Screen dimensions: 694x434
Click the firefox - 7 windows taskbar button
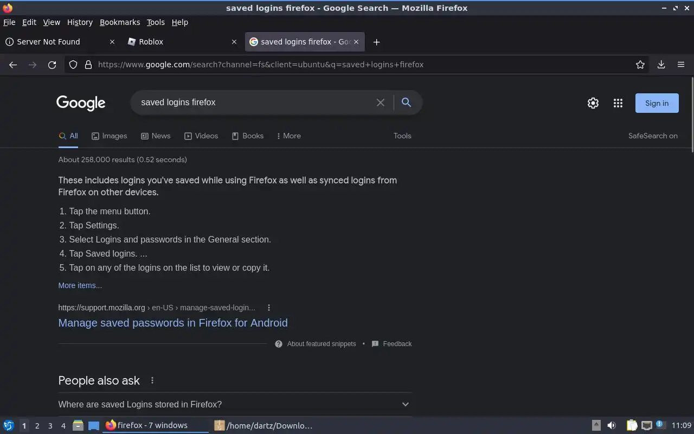point(156,426)
